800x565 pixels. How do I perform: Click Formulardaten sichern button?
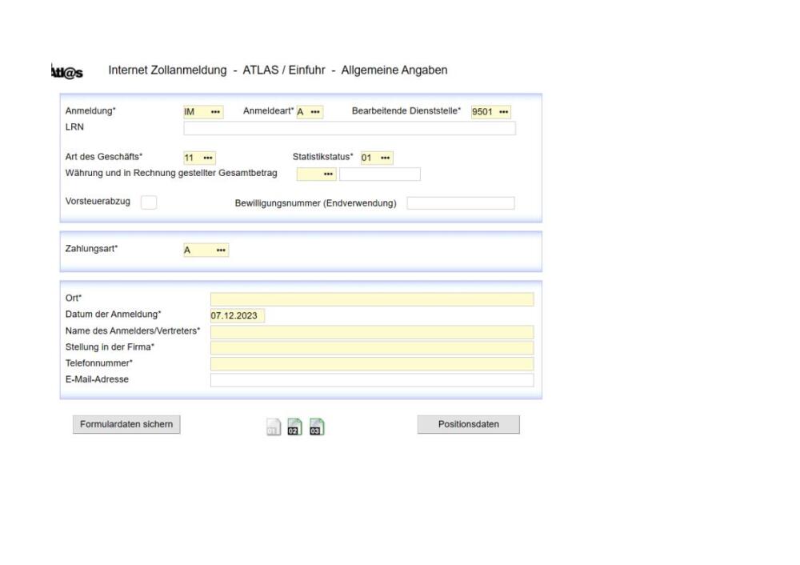click(126, 424)
